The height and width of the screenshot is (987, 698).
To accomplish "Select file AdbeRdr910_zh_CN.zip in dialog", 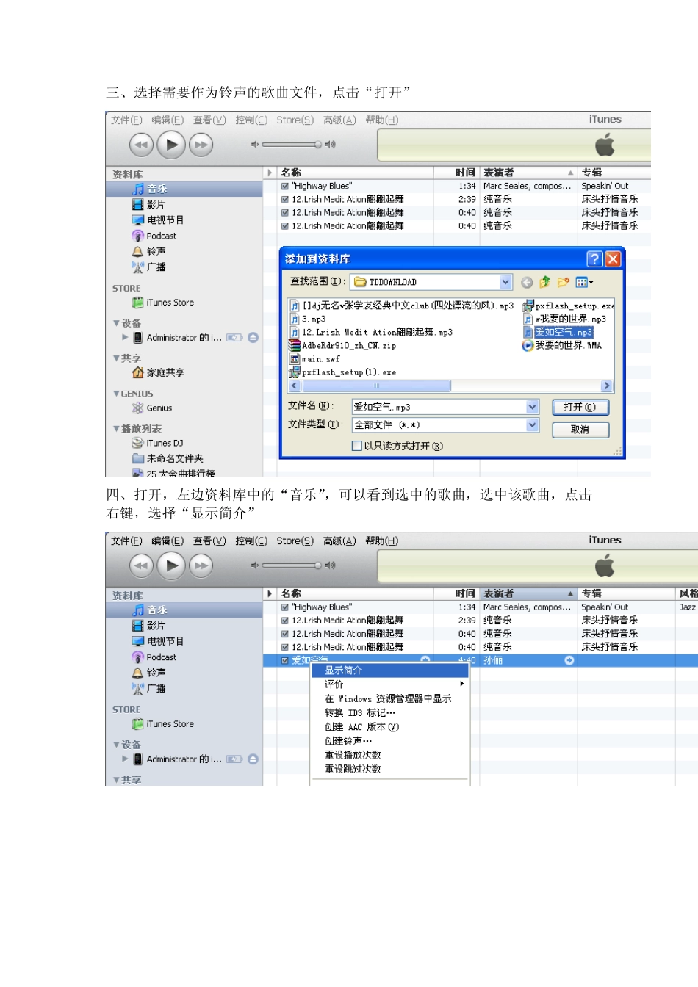I will (x=343, y=346).
